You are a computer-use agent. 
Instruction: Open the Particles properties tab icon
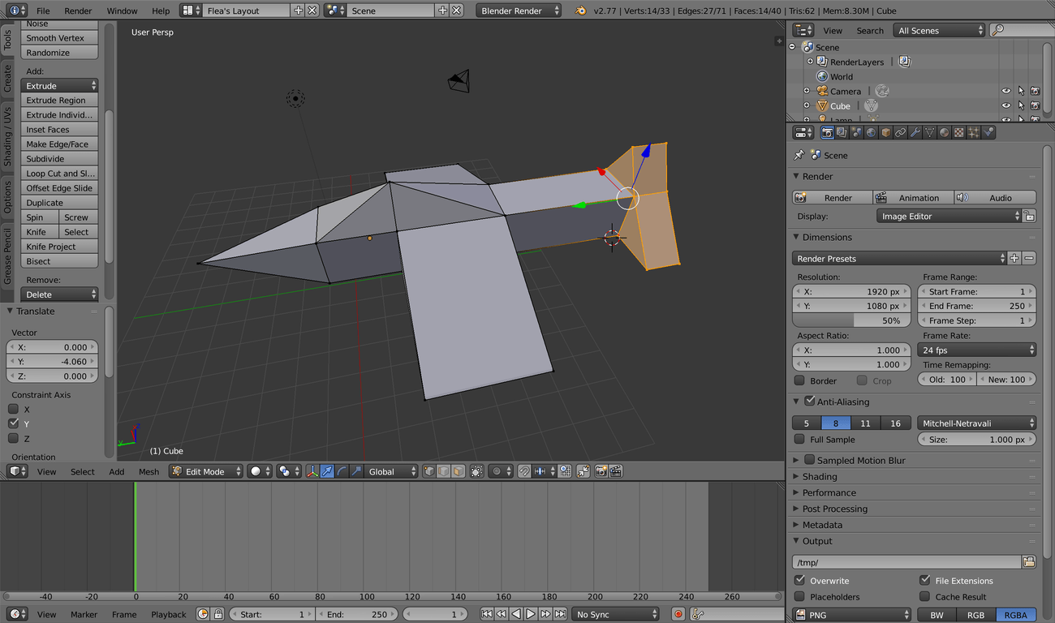[x=973, y=133]
